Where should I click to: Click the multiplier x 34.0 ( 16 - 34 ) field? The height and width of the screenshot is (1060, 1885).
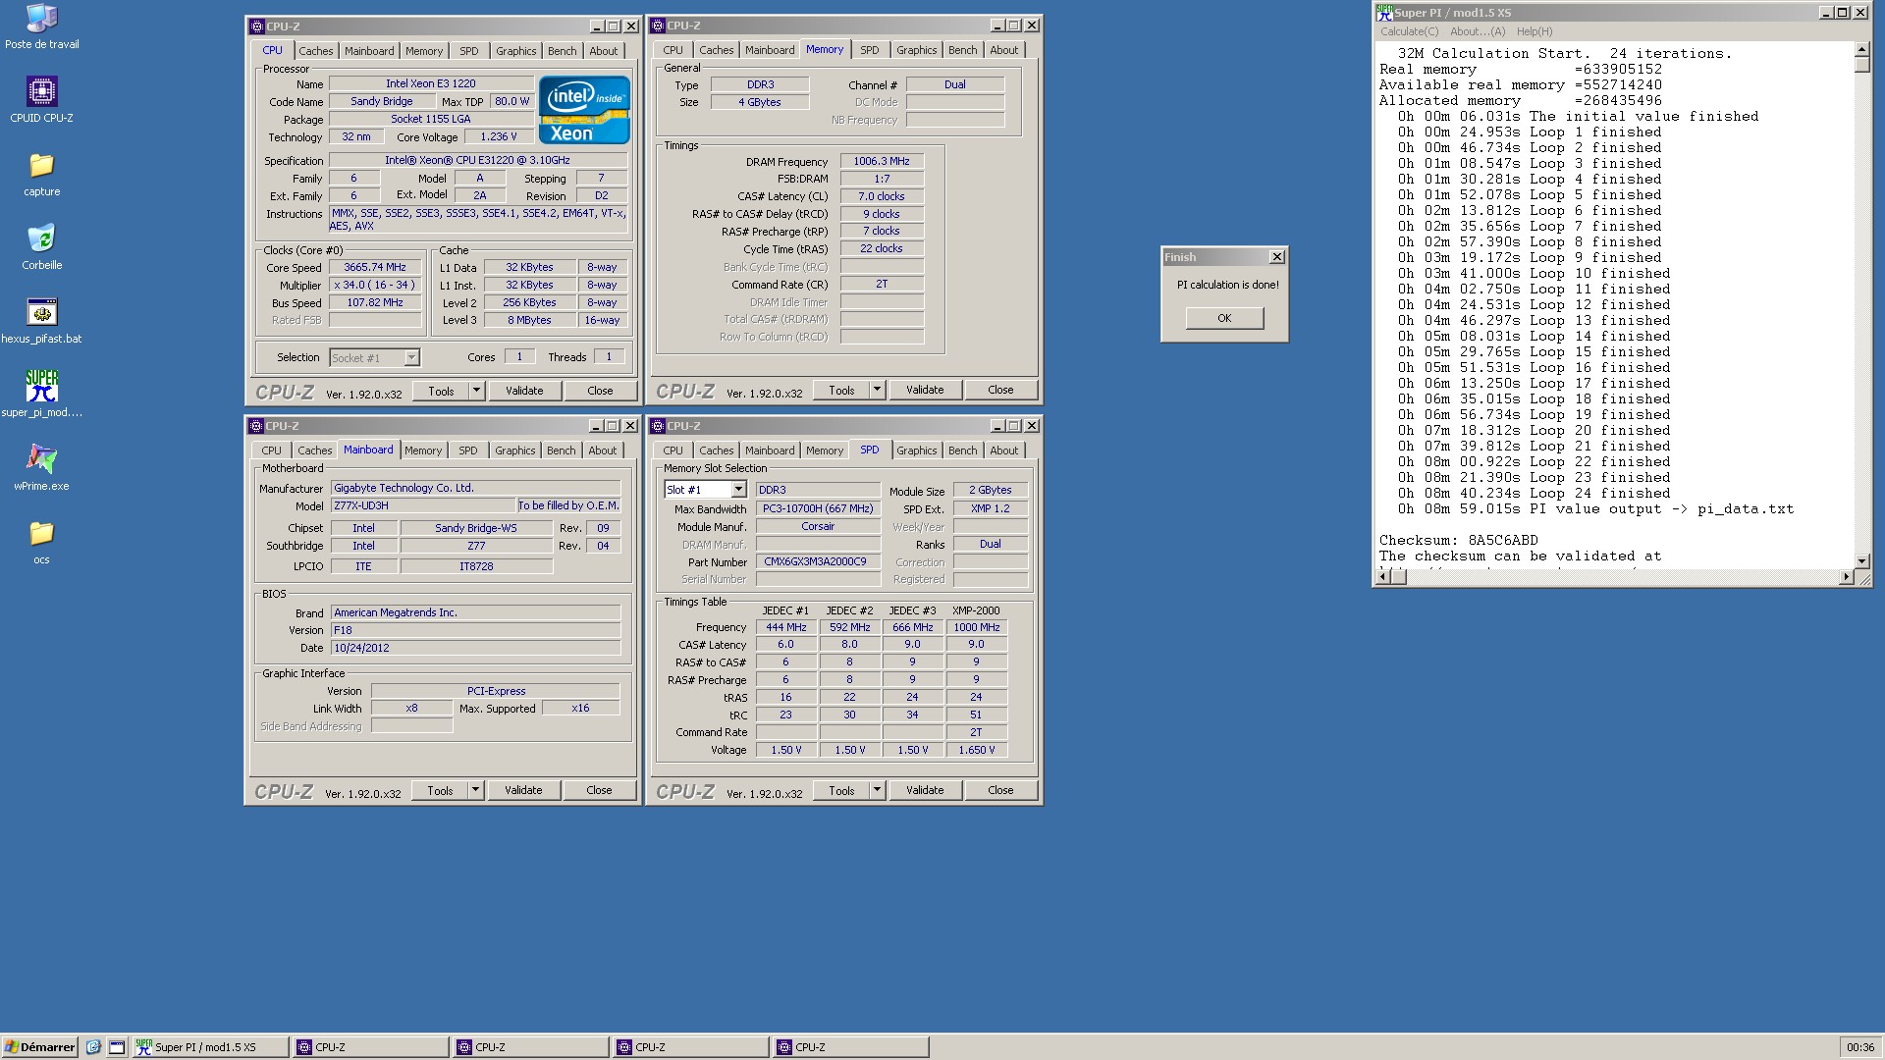pos(375,285)
